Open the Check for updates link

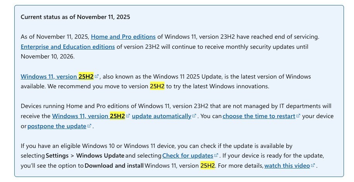[x=188, y=156]
